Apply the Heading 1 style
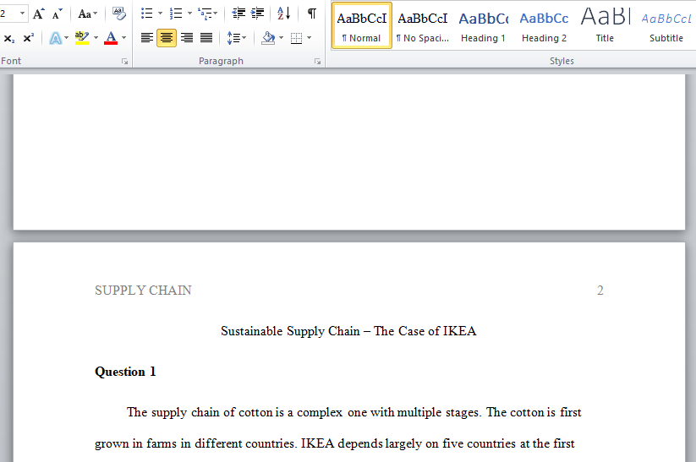 pos(484,25)
